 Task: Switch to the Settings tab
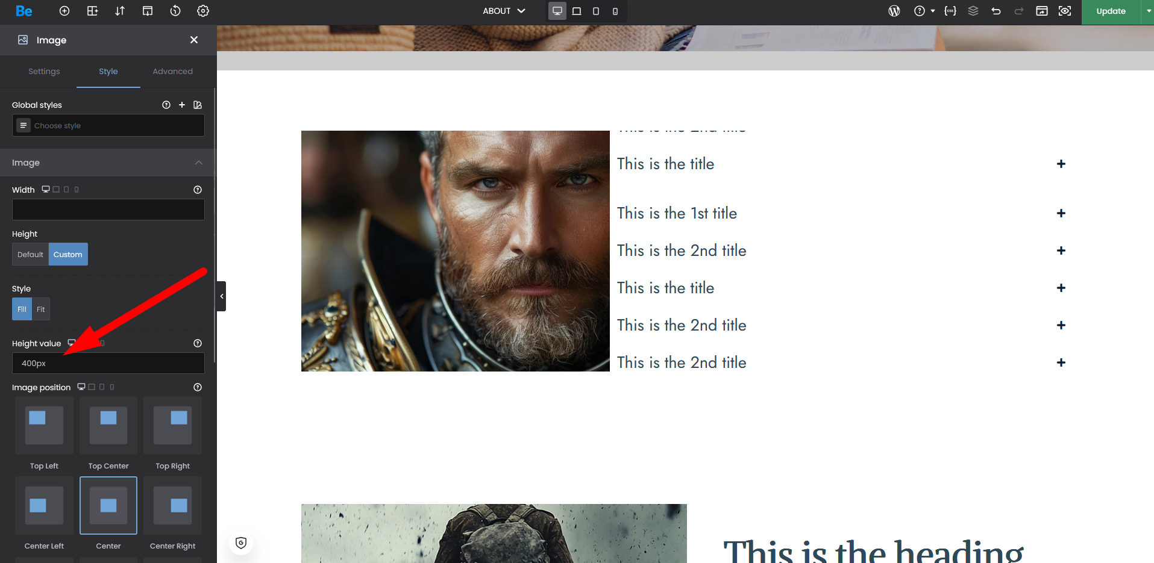pos(44,71)
